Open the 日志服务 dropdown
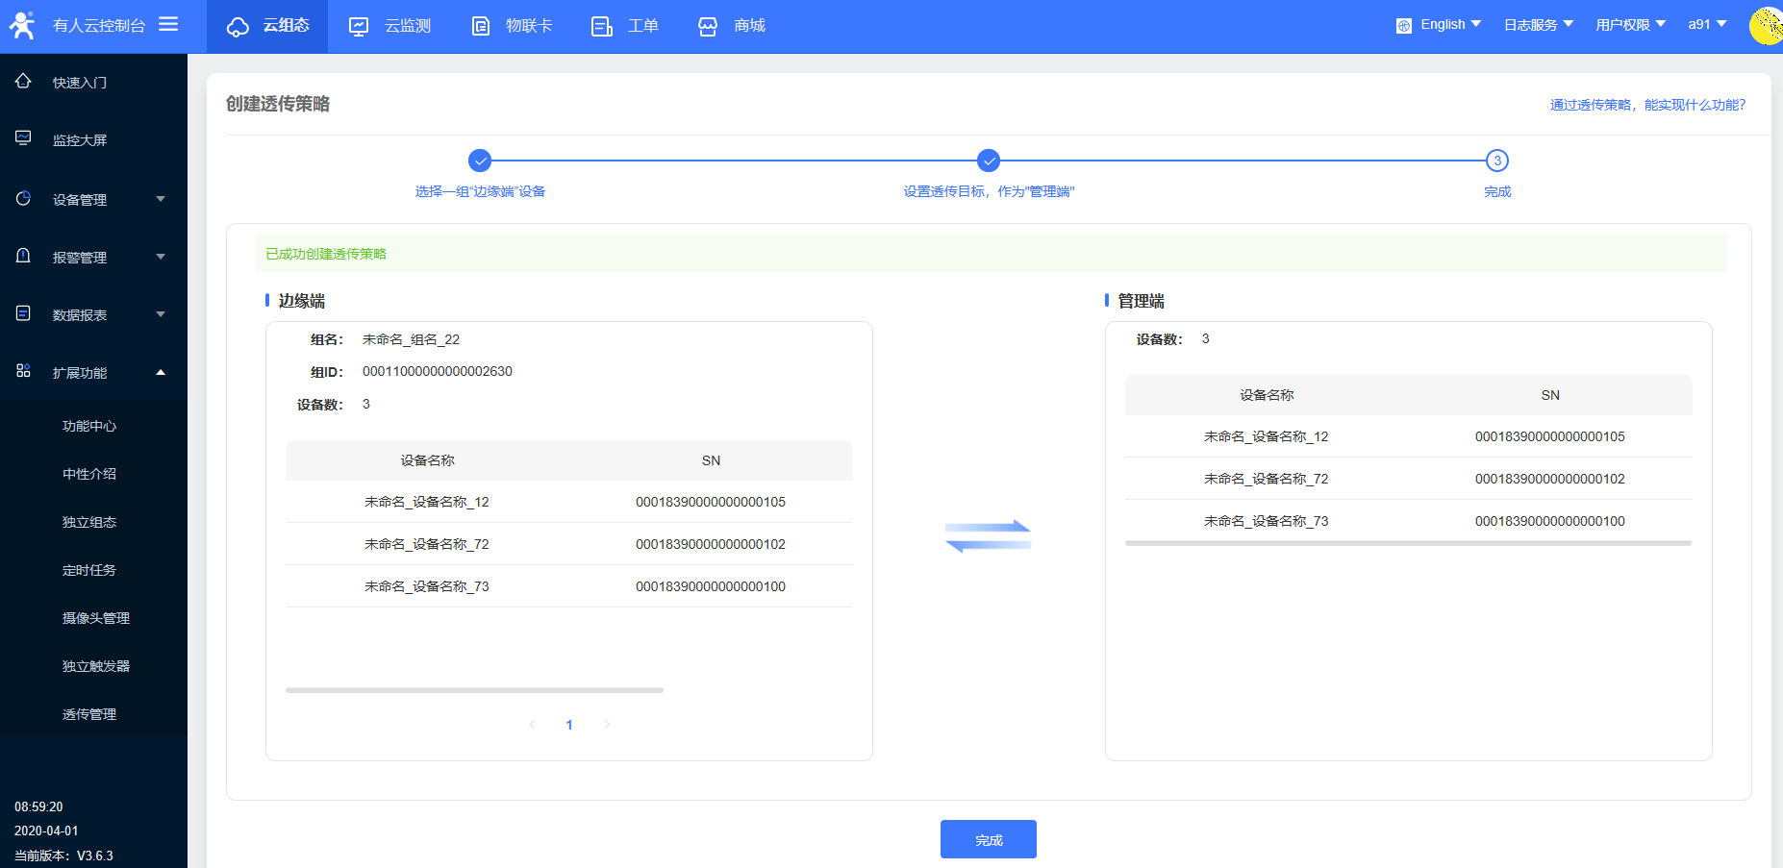 [x=1539, y=24]
